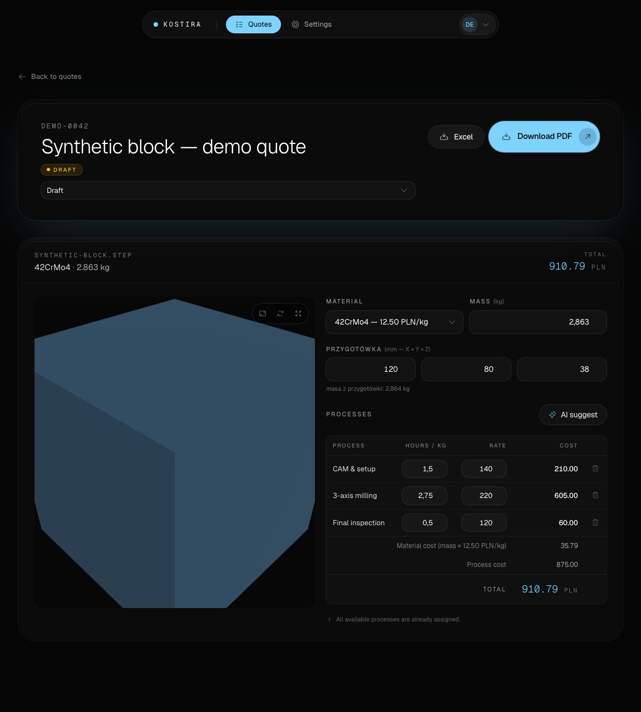This screenshot has height=712, width=641.
Task: Edit the 3-axis milling hours field
Action: [425, 495]
